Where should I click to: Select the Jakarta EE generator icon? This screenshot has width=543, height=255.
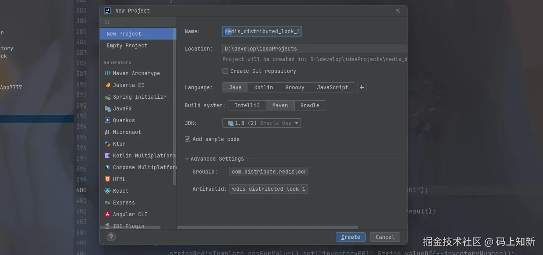[x=108, y=85]
